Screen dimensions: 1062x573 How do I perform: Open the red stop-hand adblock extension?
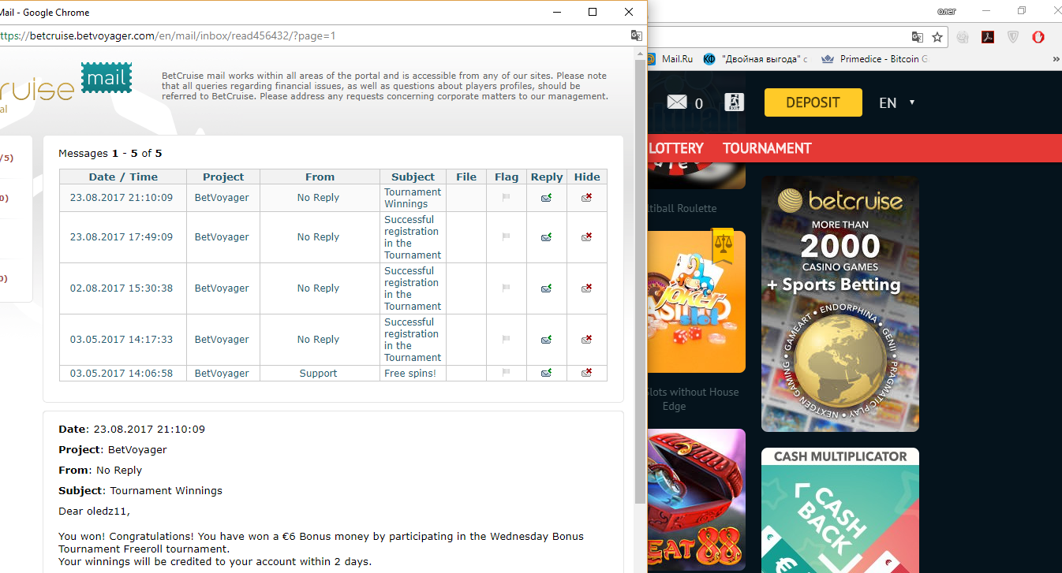[1038, 37]
